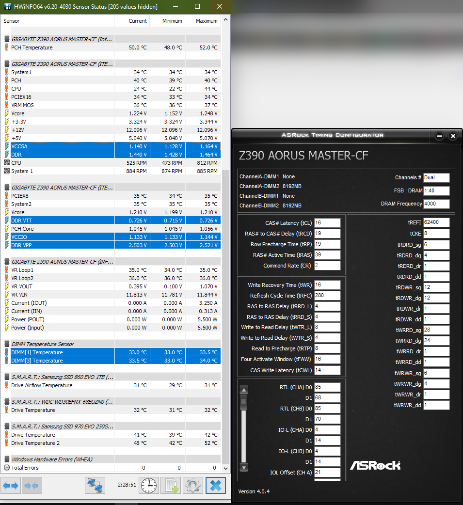Click the Power (POUT) lightning icon
The image size is (463, 505).
[6, 319]
